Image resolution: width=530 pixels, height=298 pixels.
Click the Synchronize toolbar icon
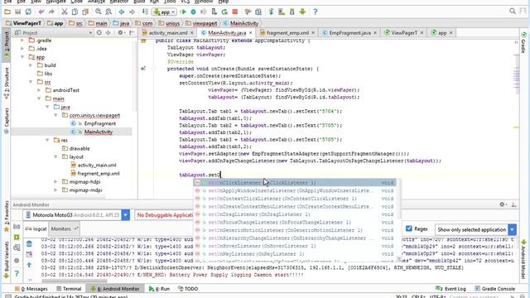click(28, 12)
